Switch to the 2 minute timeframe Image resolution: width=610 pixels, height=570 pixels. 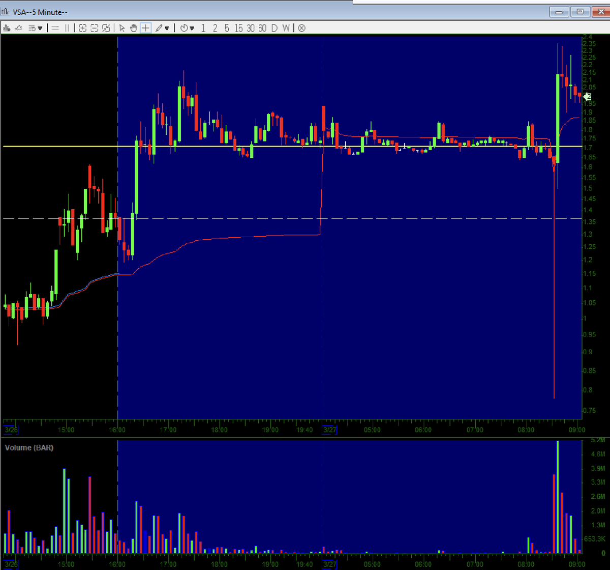[215, 28]
